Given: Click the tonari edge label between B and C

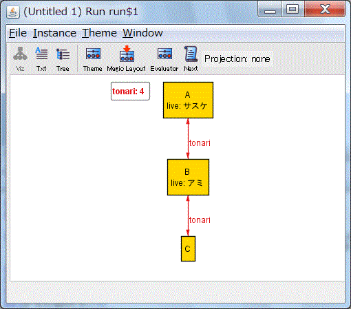Looking at the screenshot, I should (x=200, y=220).
